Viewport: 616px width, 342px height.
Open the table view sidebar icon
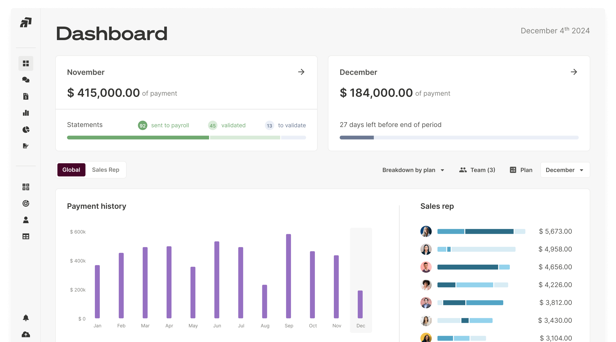[x=26, y=236]
